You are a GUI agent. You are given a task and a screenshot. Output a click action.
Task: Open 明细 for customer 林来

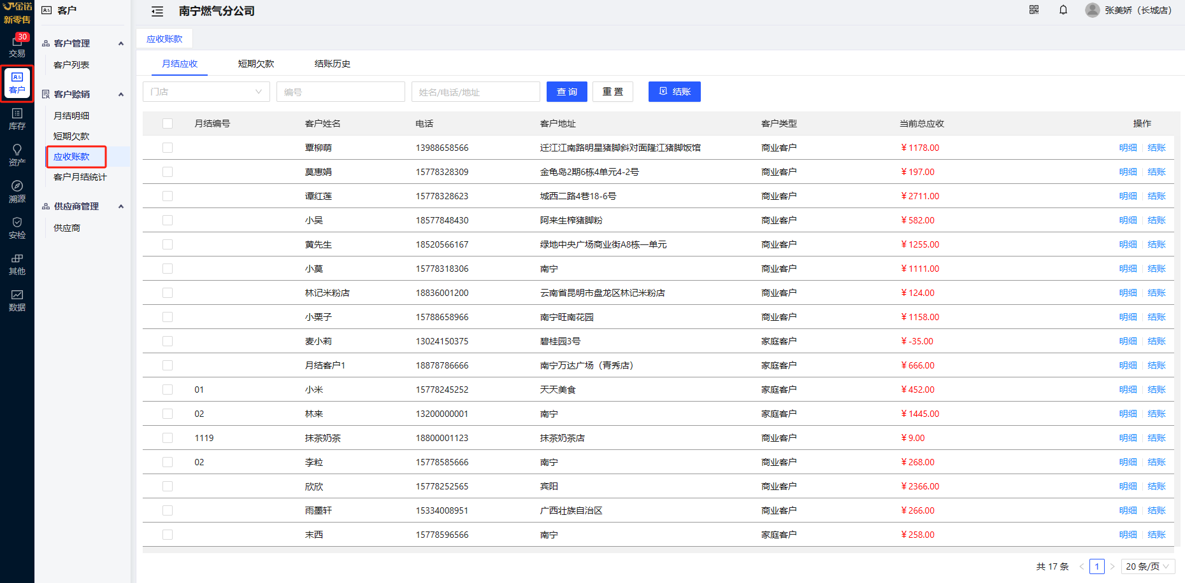pyautogui.click(x=1128, y=414)
